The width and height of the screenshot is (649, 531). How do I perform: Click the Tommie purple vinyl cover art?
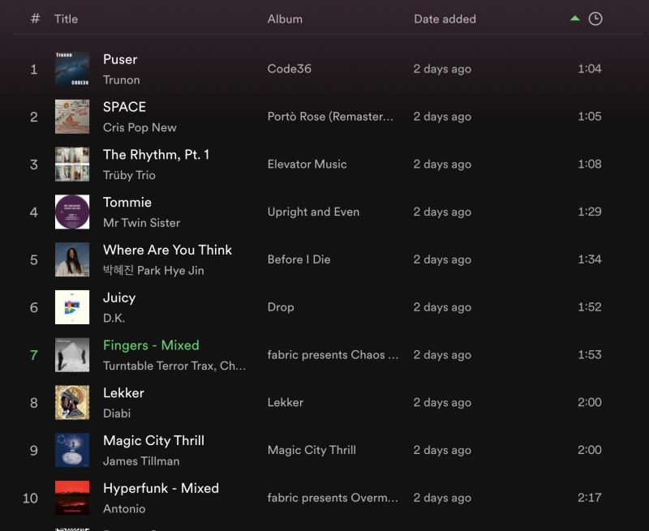pyautogui.click(x=72, y=212)
